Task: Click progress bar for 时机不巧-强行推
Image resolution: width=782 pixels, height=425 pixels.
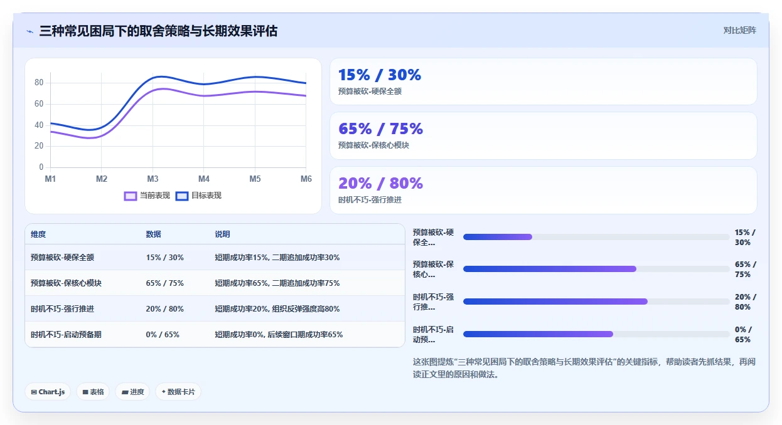Action: point(596,302)
